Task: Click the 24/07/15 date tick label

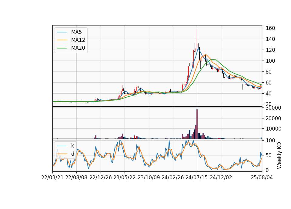Action: click(x=197, y=177)
